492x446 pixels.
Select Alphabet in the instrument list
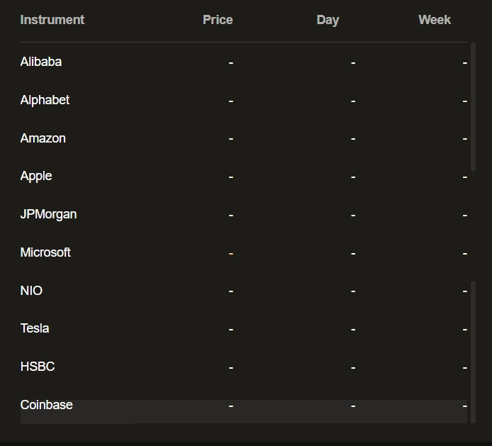(45, 100)
